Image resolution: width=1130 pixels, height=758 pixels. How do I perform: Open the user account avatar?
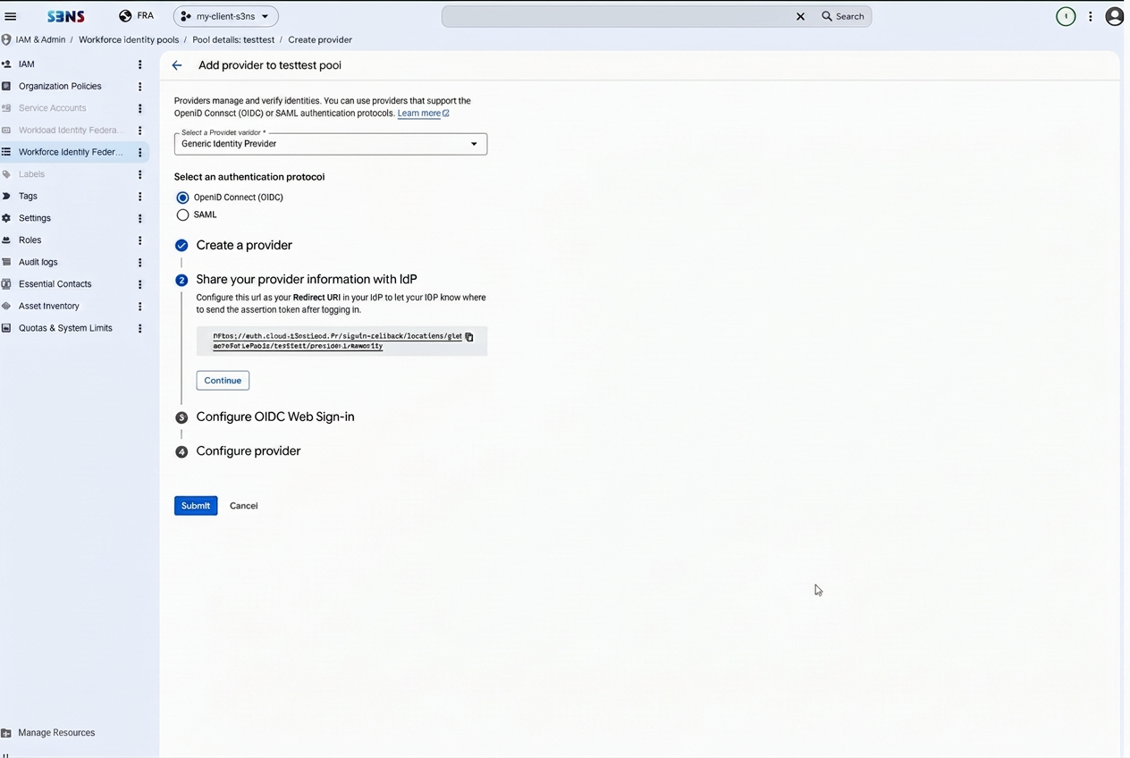pos(1114,16)
